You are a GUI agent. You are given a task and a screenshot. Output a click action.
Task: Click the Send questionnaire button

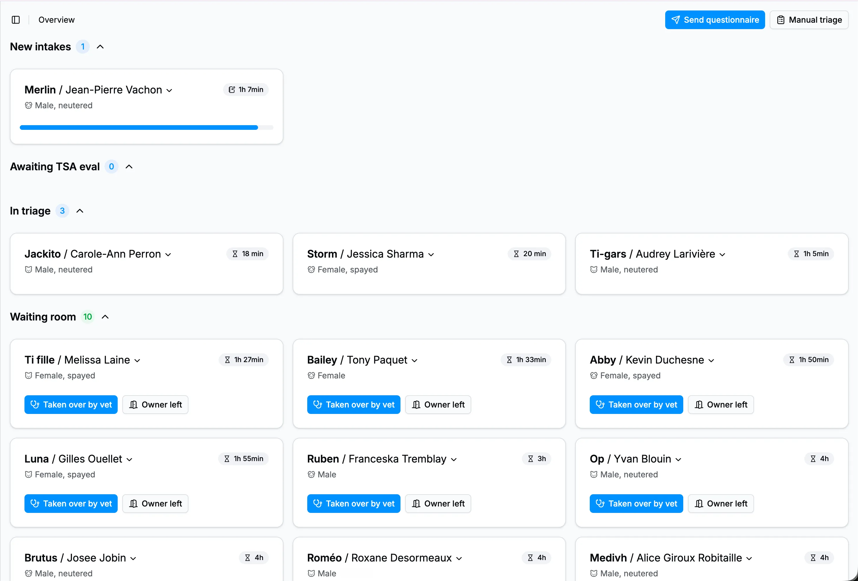tap(715, 20)
